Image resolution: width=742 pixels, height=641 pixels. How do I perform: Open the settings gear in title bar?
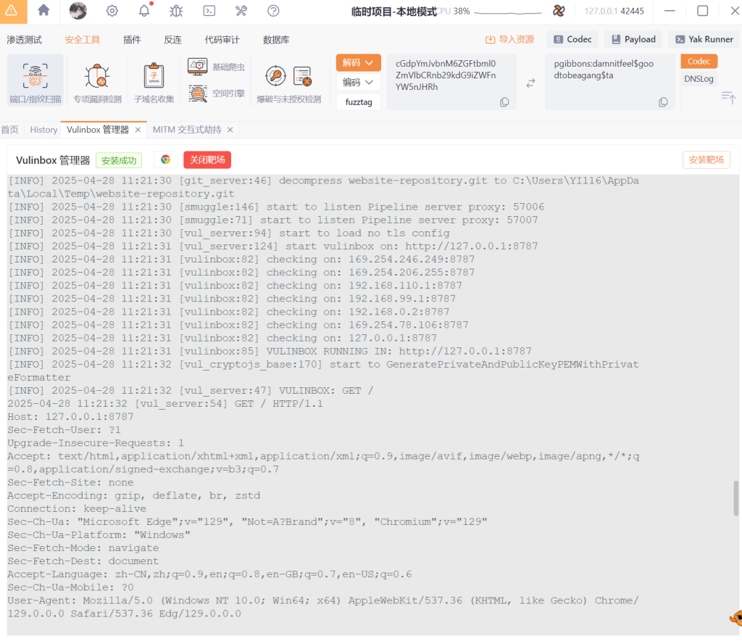(112, 11)
